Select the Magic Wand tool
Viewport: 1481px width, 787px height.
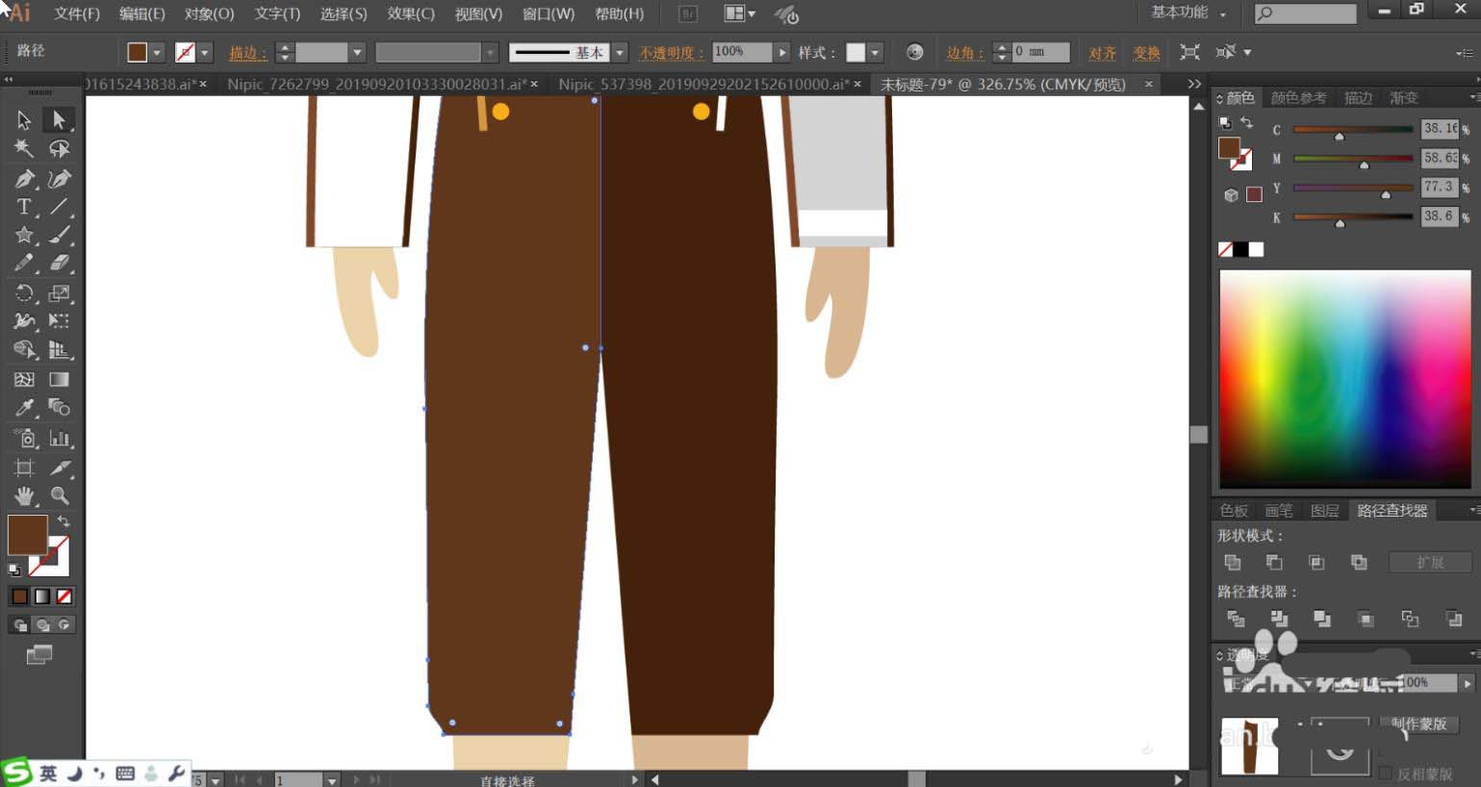[x=24, y=149]
